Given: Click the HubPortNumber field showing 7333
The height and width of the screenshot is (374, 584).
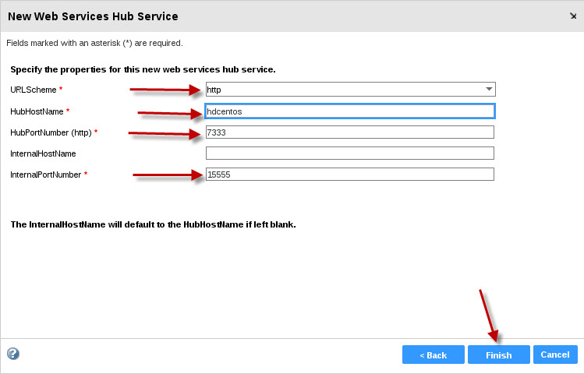Looking at the screenshot, I should point(350,132).
